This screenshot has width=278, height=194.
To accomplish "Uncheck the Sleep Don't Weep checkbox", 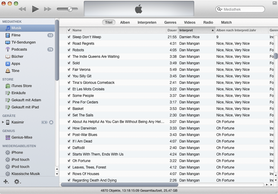I will (69, 37).
